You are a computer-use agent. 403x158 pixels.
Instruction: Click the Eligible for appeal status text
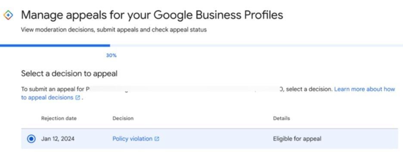click(x=297, y=139)
